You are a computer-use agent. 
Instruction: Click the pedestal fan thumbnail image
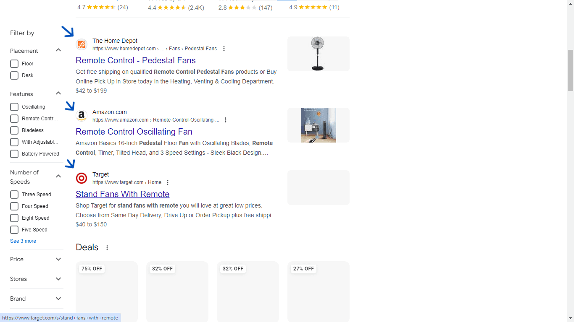coord(318,54)
